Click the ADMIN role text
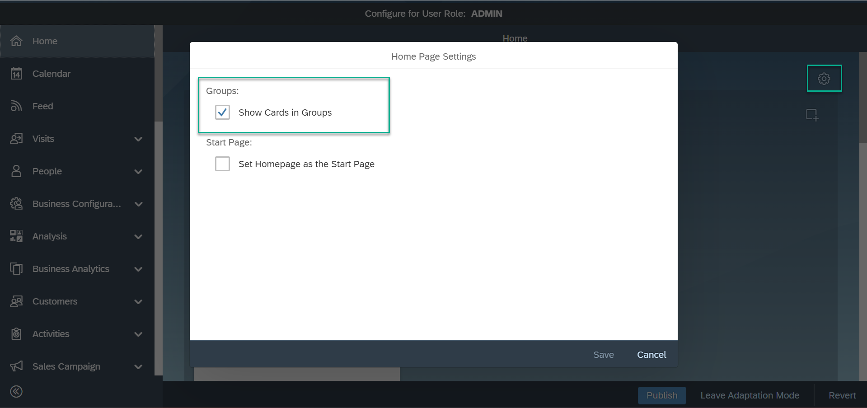The width and height of the screenshot is (867, 408). [x=487, y=14]
